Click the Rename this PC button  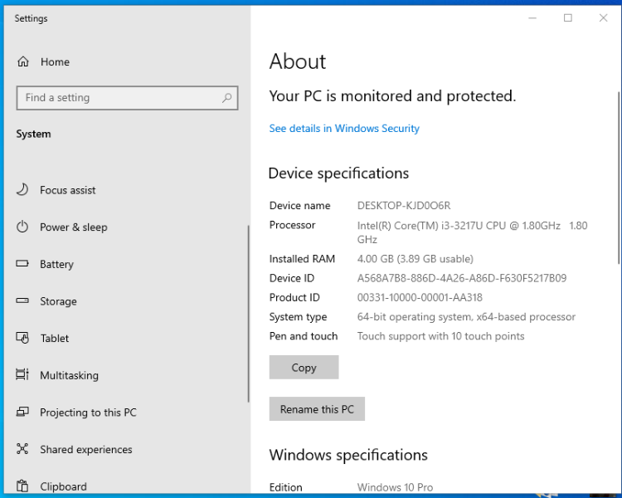coord(317,408)
